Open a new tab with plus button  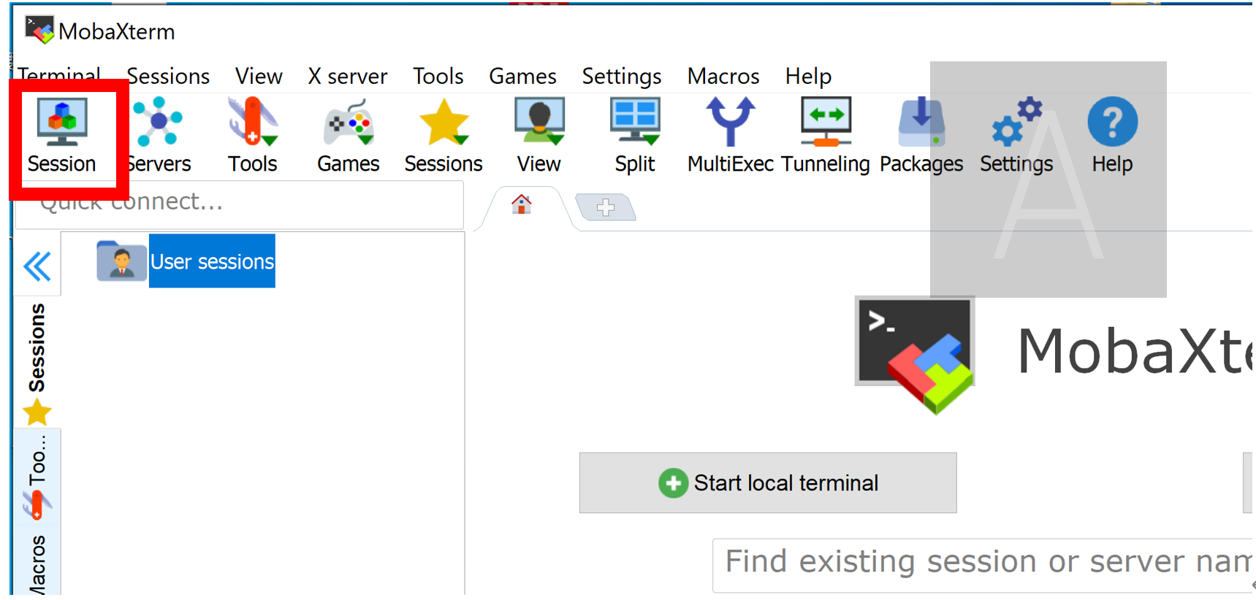[606, 208]
